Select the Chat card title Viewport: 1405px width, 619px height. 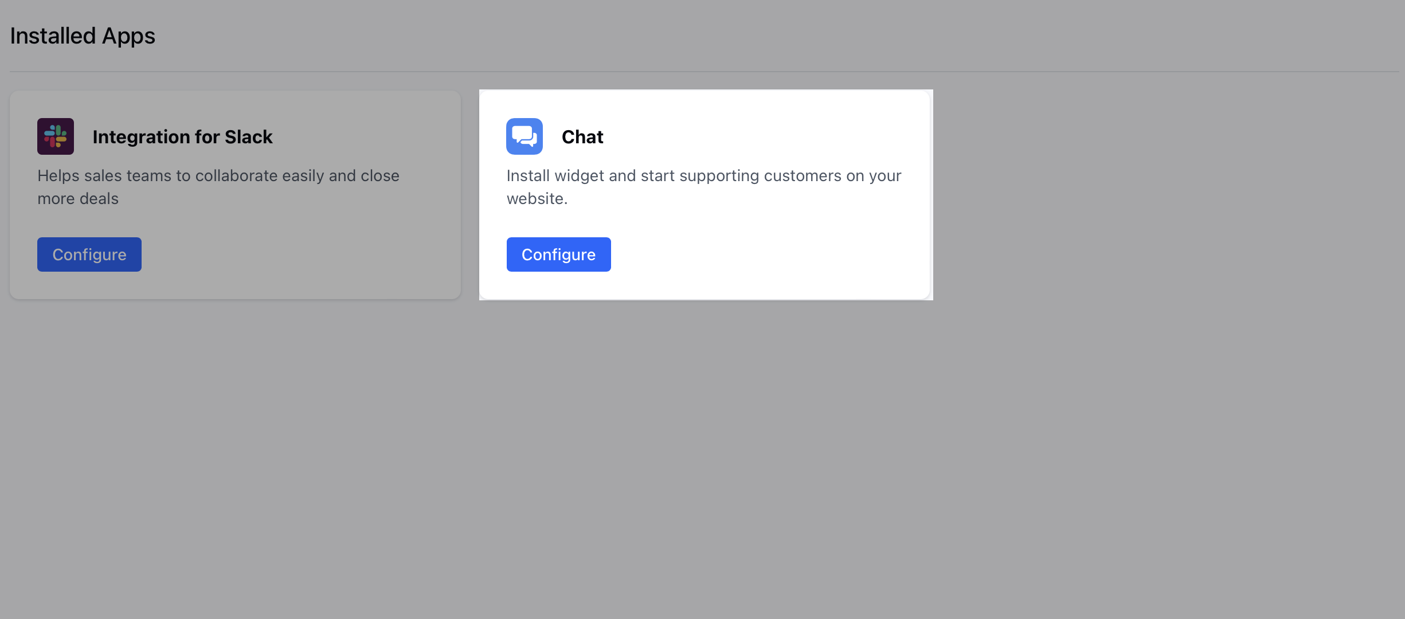[x=582, y=136]
